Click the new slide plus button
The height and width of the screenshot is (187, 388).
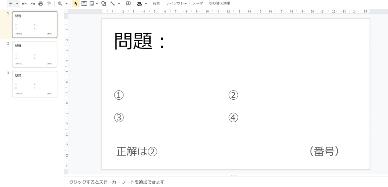point(11,4)
